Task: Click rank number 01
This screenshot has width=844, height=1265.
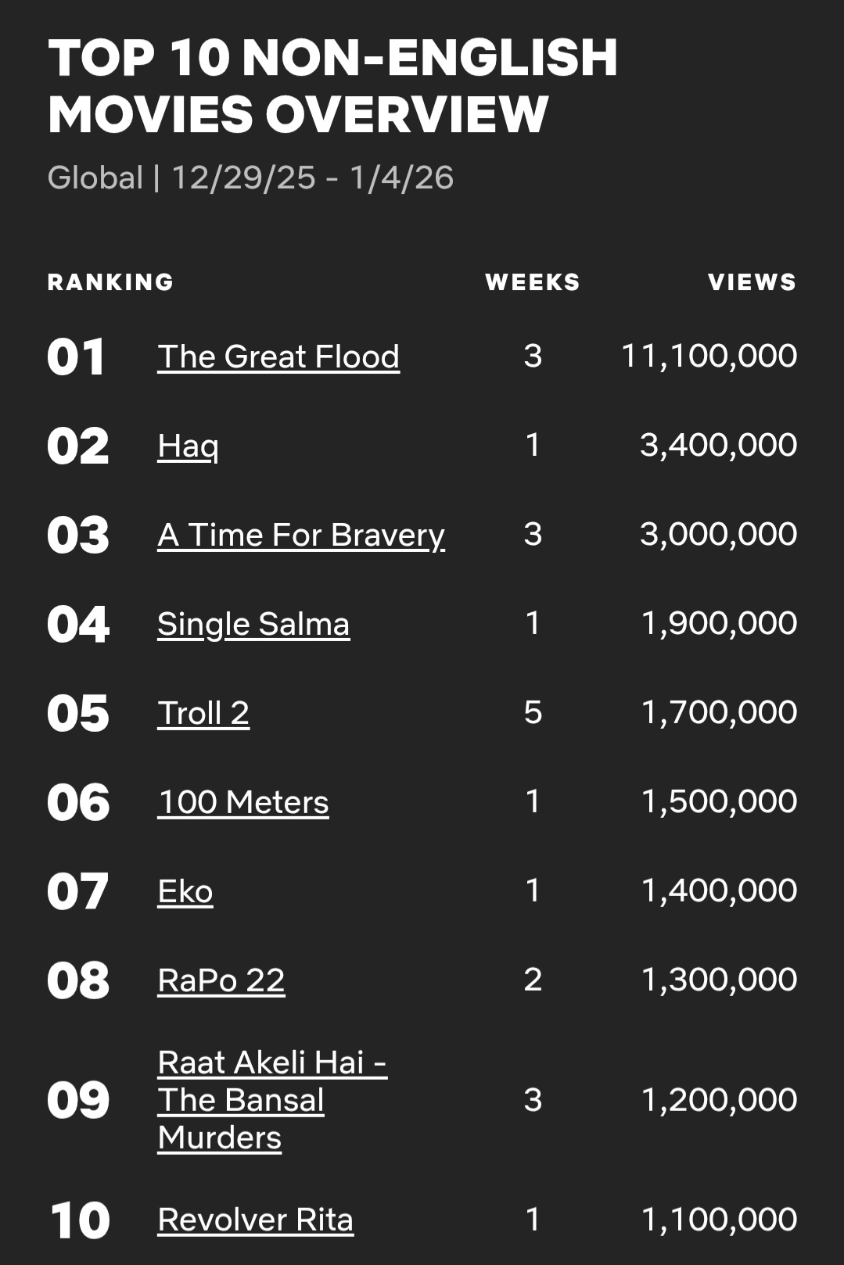Action: click(x=76, y=357)
